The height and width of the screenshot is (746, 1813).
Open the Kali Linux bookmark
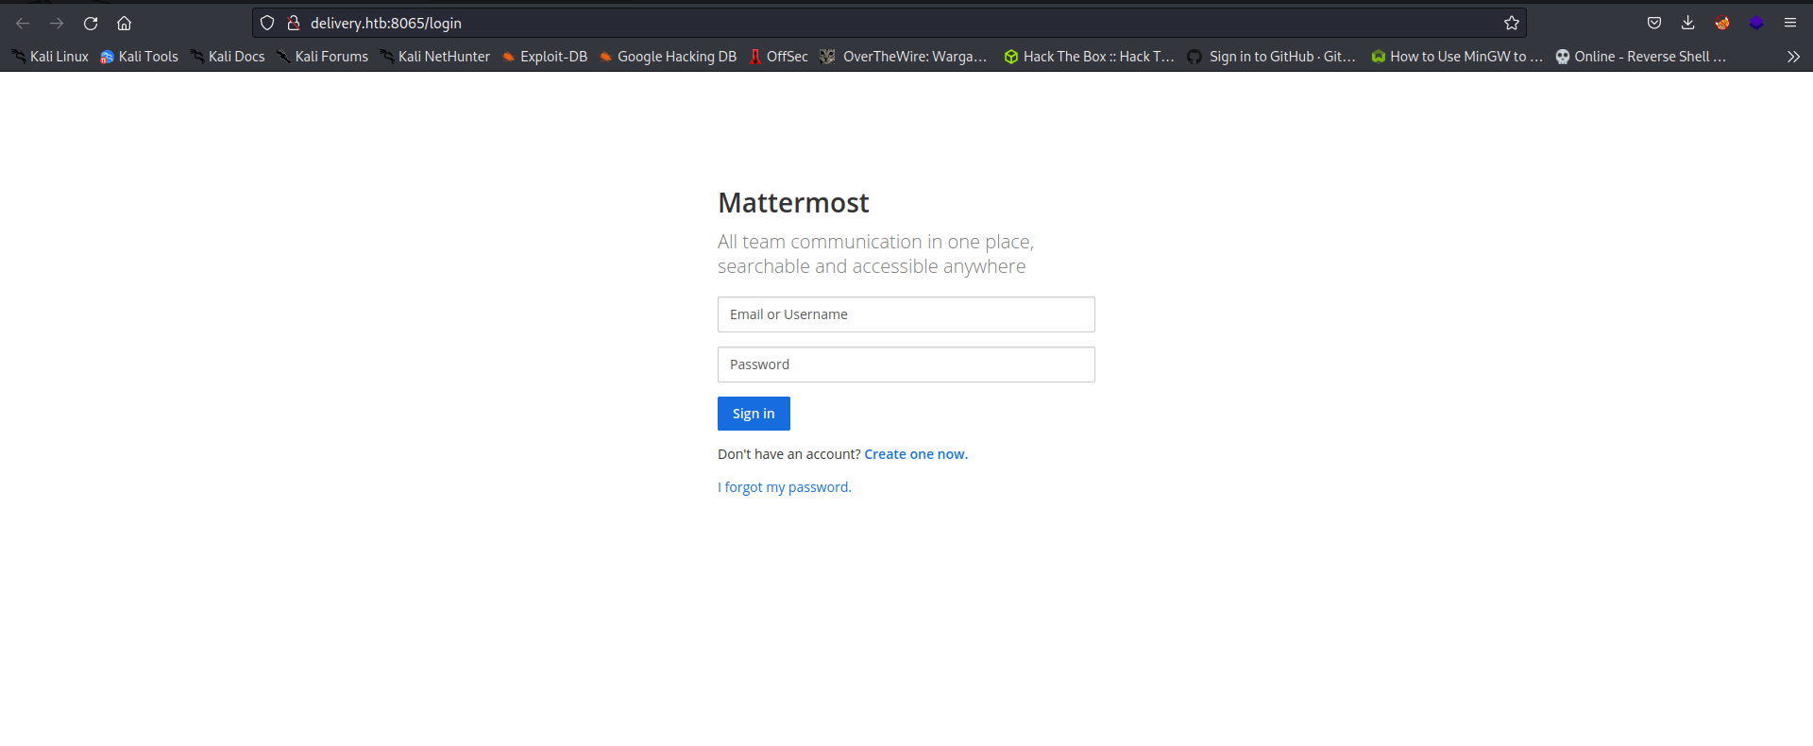(x=50, y=57)
